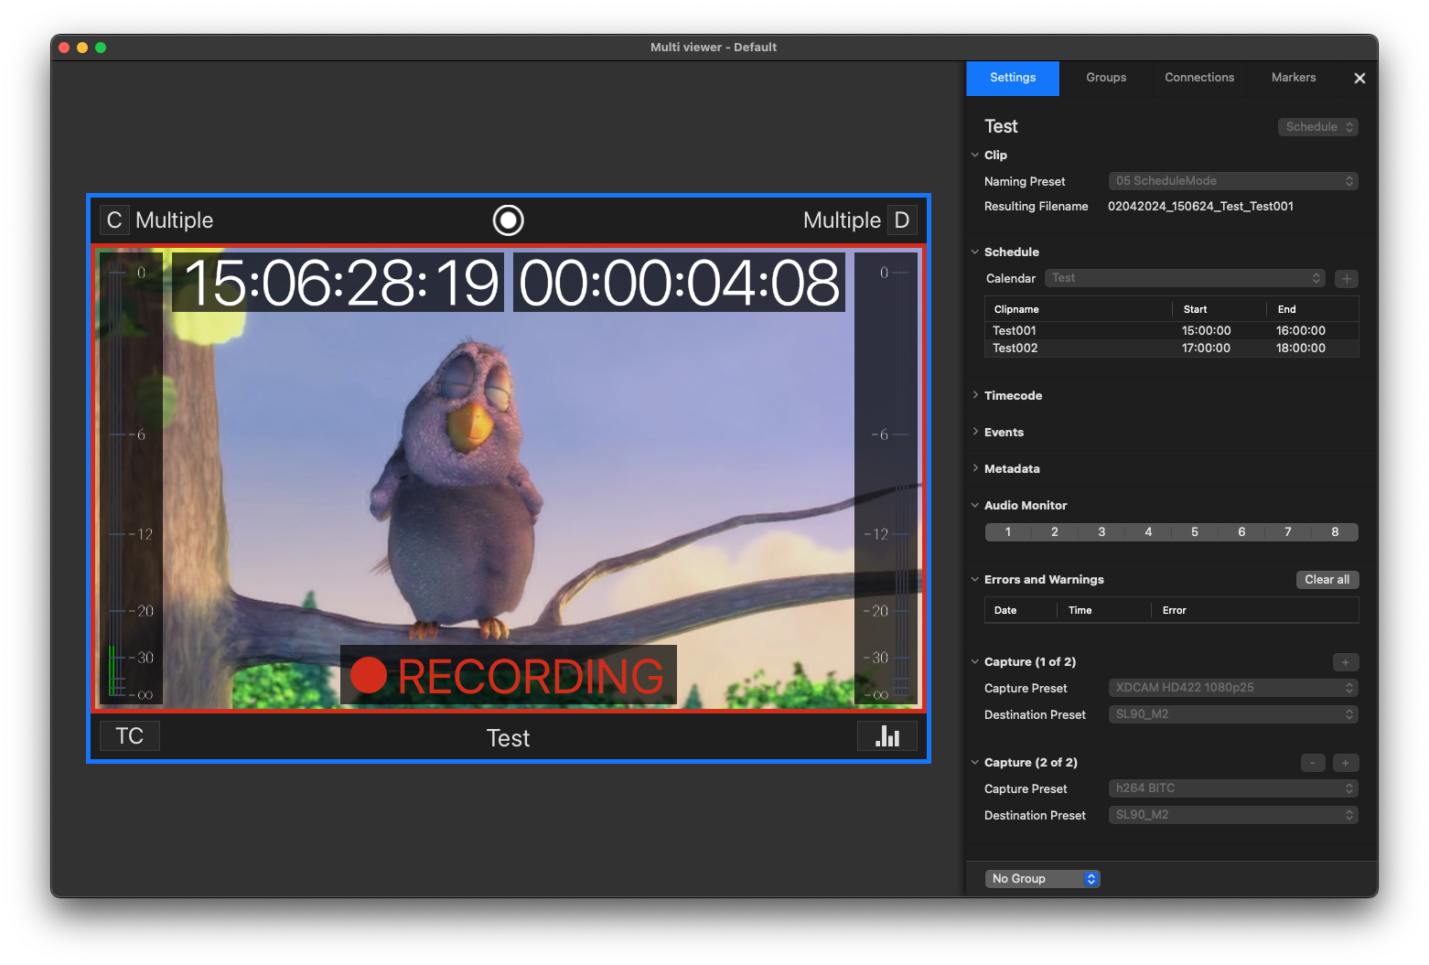Open the Markers tab
The image size is (1429, 965).
click(x=1294, y=78)
